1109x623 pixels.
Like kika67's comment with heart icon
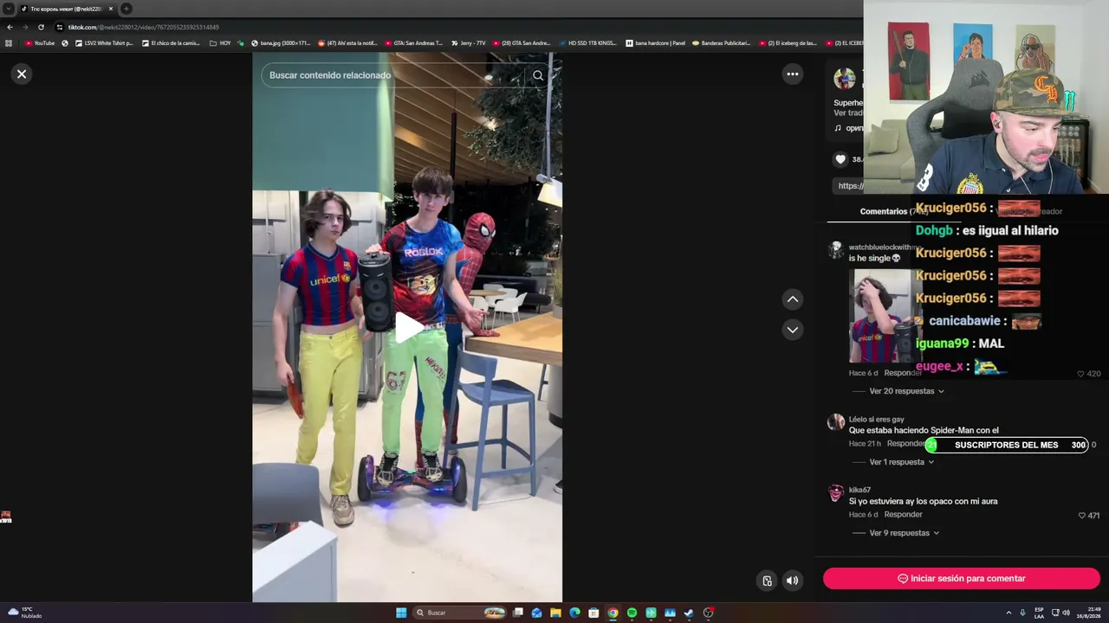(x=1081, y=516)
